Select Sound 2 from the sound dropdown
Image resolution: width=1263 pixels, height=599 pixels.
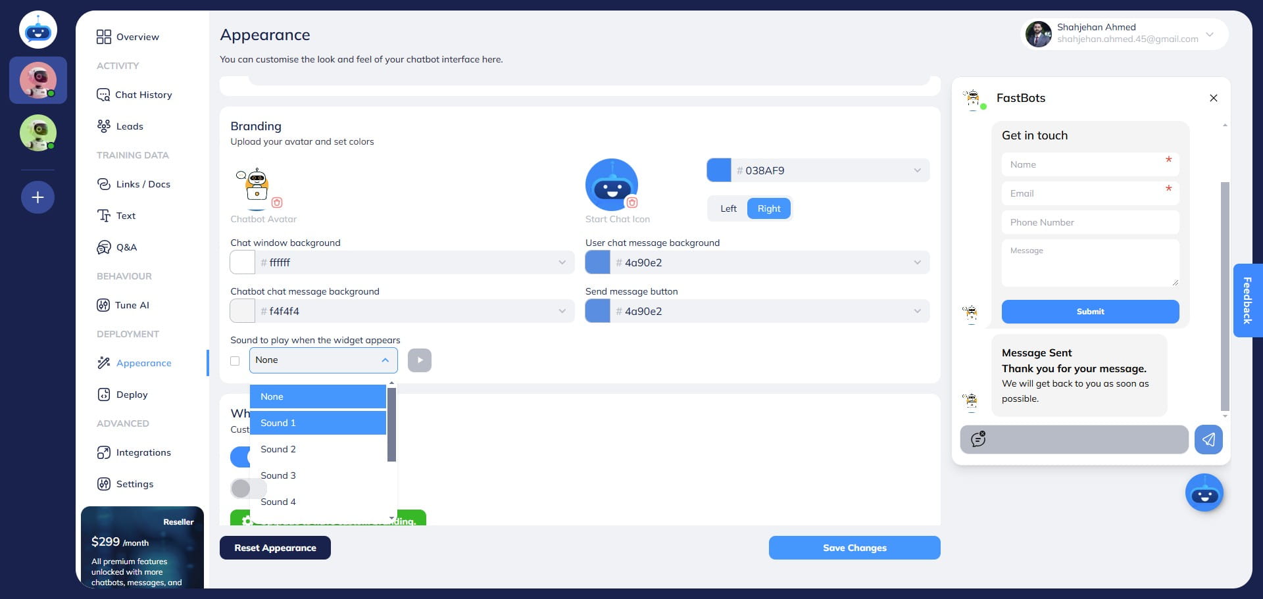(278, 449)
